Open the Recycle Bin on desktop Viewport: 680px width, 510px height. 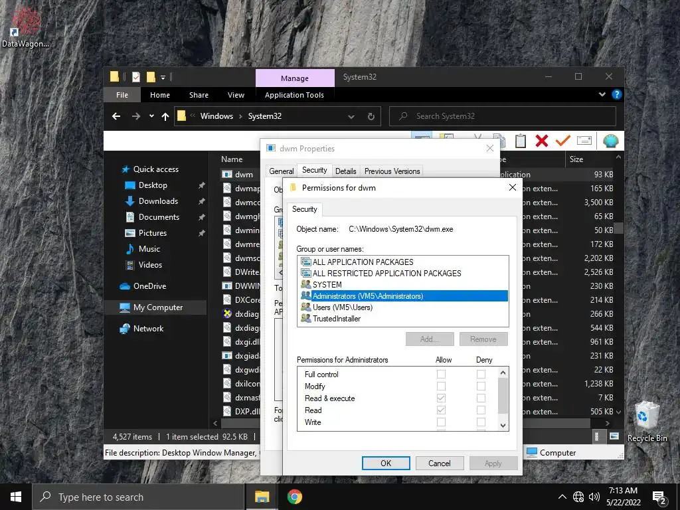pos(647,422)
